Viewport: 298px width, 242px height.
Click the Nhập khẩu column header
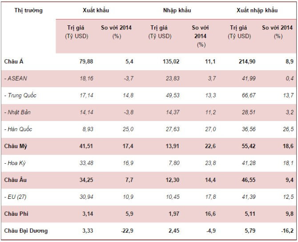click(x=176, y=10)
